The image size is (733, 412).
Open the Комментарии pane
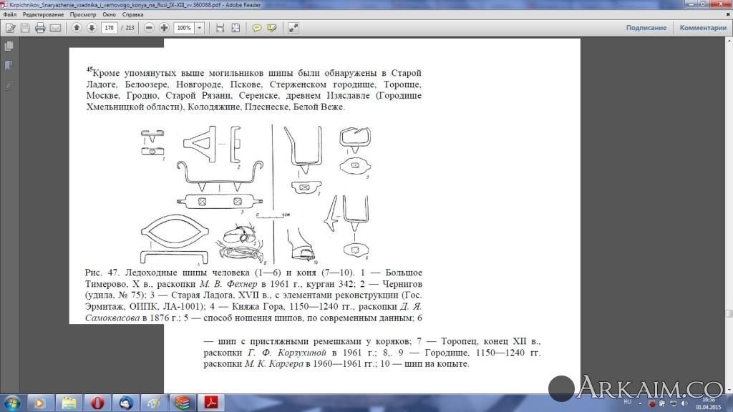[702, 28]
